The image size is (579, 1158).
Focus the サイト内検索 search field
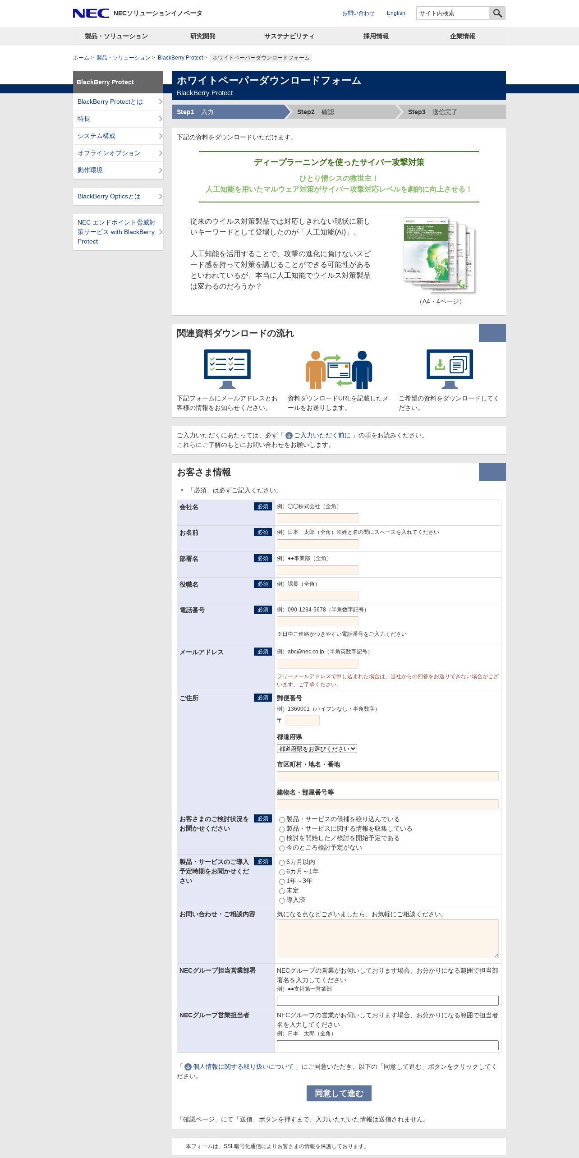453,13
